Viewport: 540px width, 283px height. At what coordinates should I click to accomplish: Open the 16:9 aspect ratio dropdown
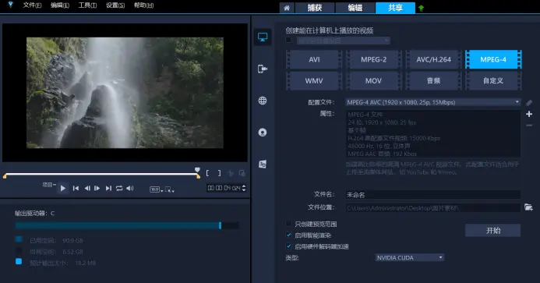point(157,189)
